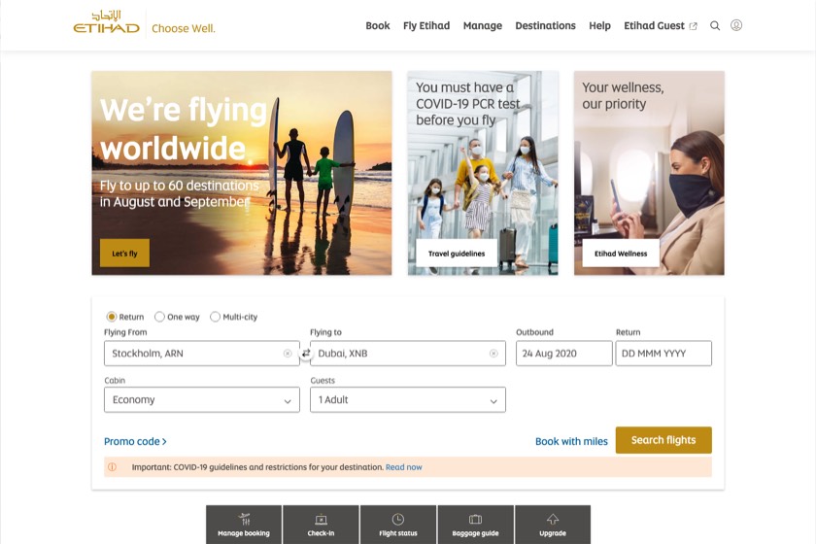Expand the Cabin Economy dropdown
Viewport: 816px width, 544px height.
pos(202,400)
